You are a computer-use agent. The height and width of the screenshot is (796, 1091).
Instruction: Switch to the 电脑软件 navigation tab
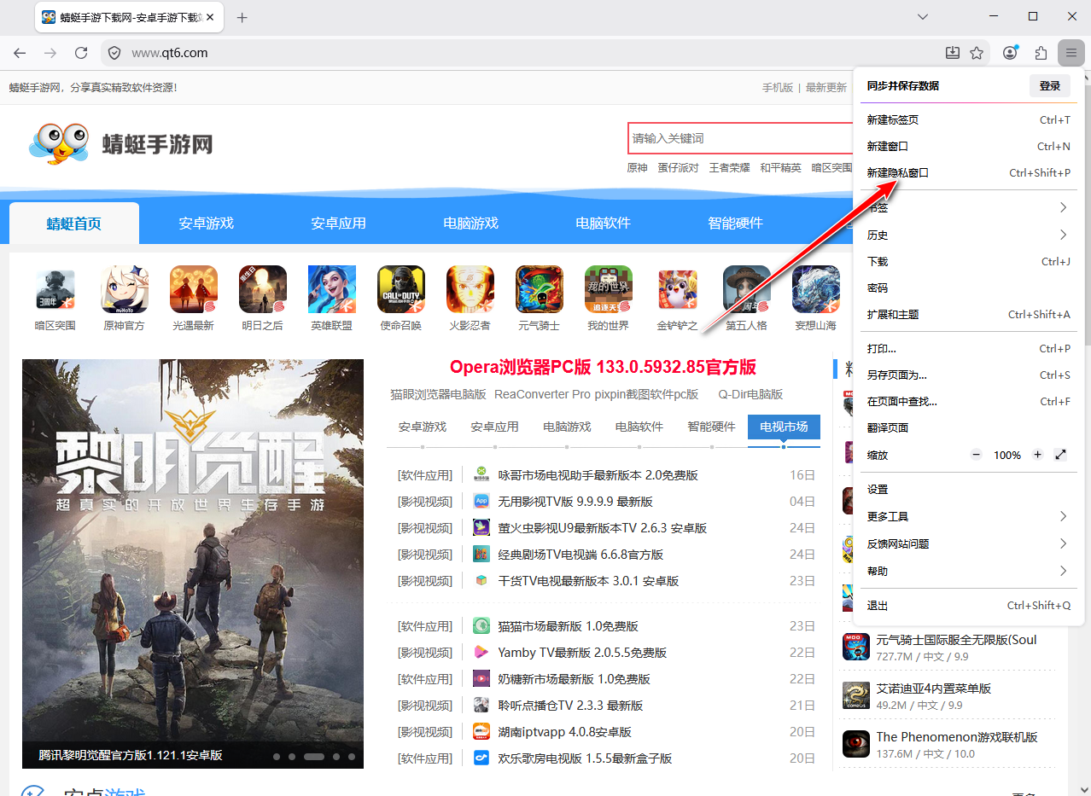pyautogui.click(x=603, y=224)
